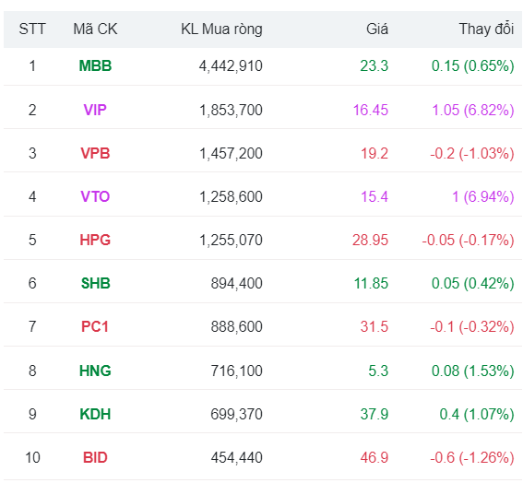Click the BID price 46.9
523x483 pixels.
coord(374,457)
